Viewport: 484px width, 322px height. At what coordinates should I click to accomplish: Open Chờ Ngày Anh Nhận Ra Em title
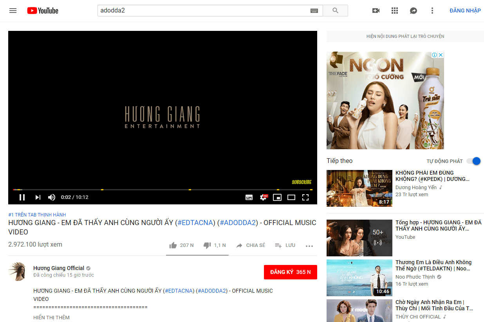point(434,305)
